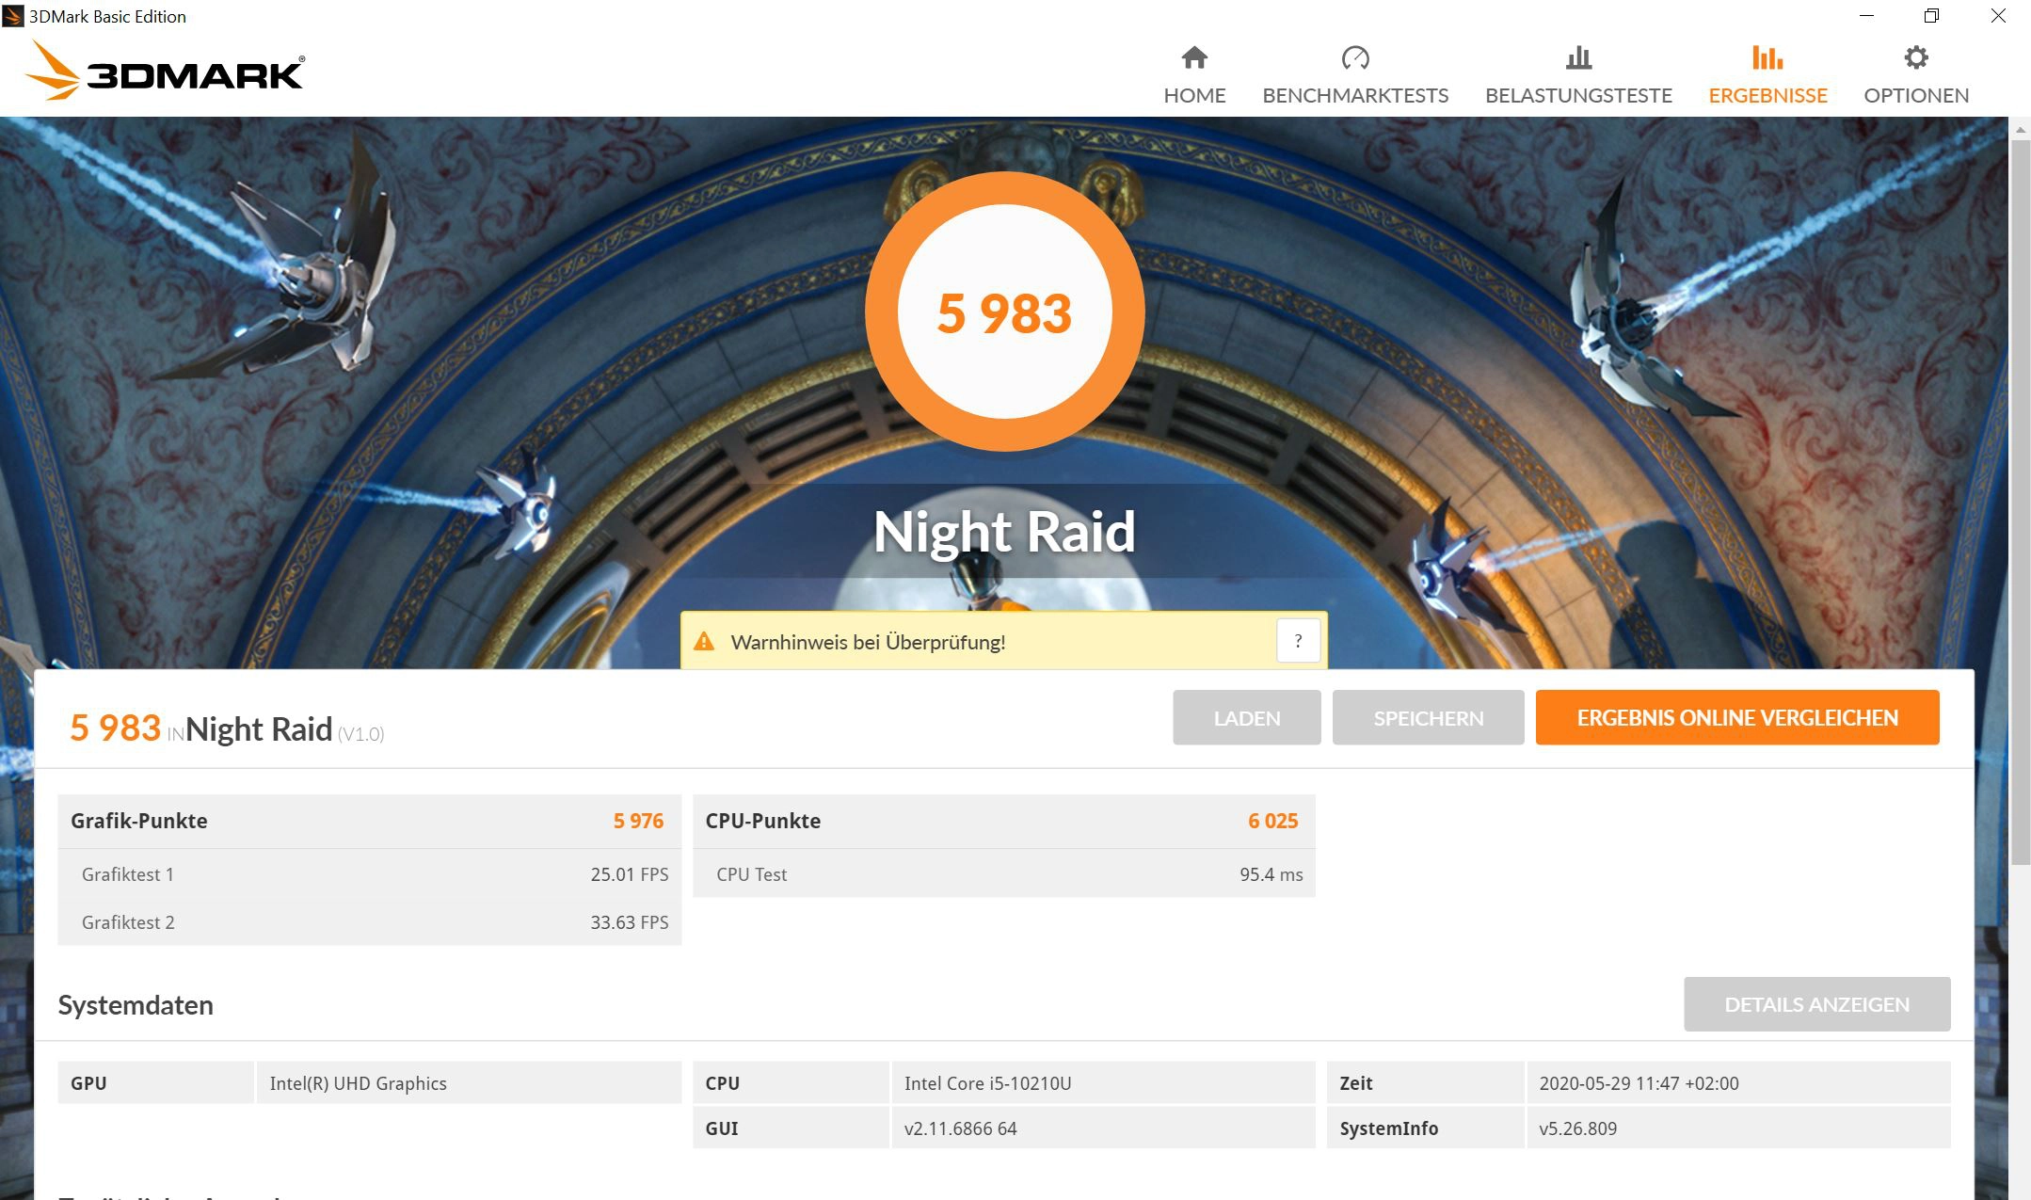Image resolution: width=2031 pixels, height=1200 pixels.
Task: Click the (V1.0) version text
Action: [360, 734]
